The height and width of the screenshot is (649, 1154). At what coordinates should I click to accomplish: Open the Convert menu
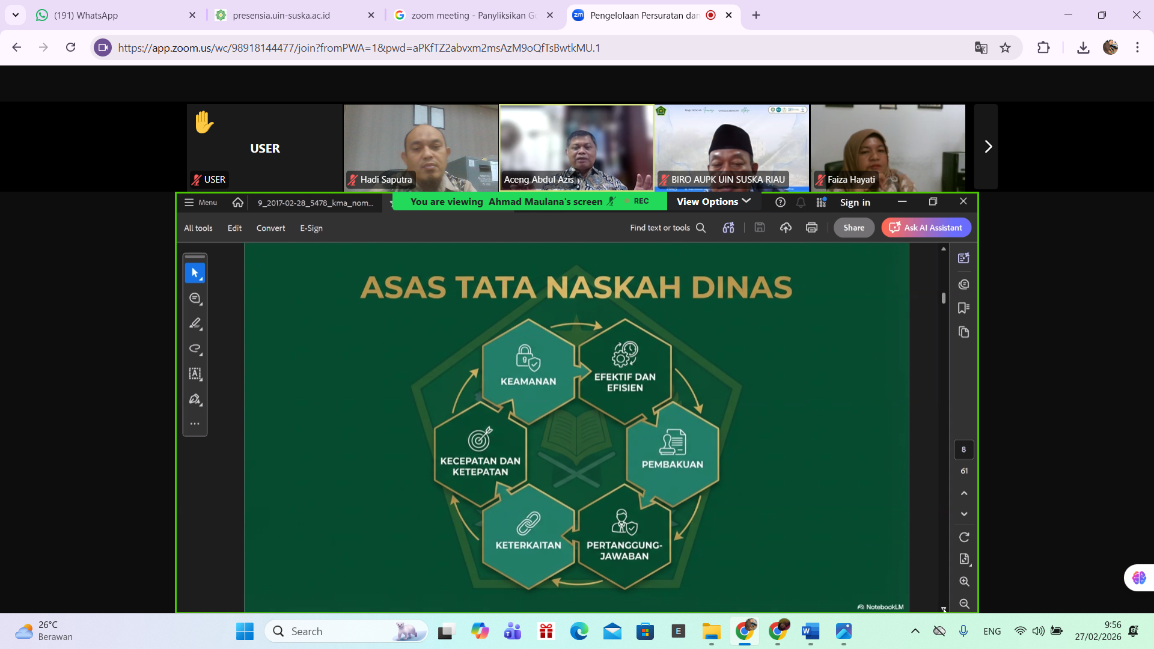click(270, 228)
